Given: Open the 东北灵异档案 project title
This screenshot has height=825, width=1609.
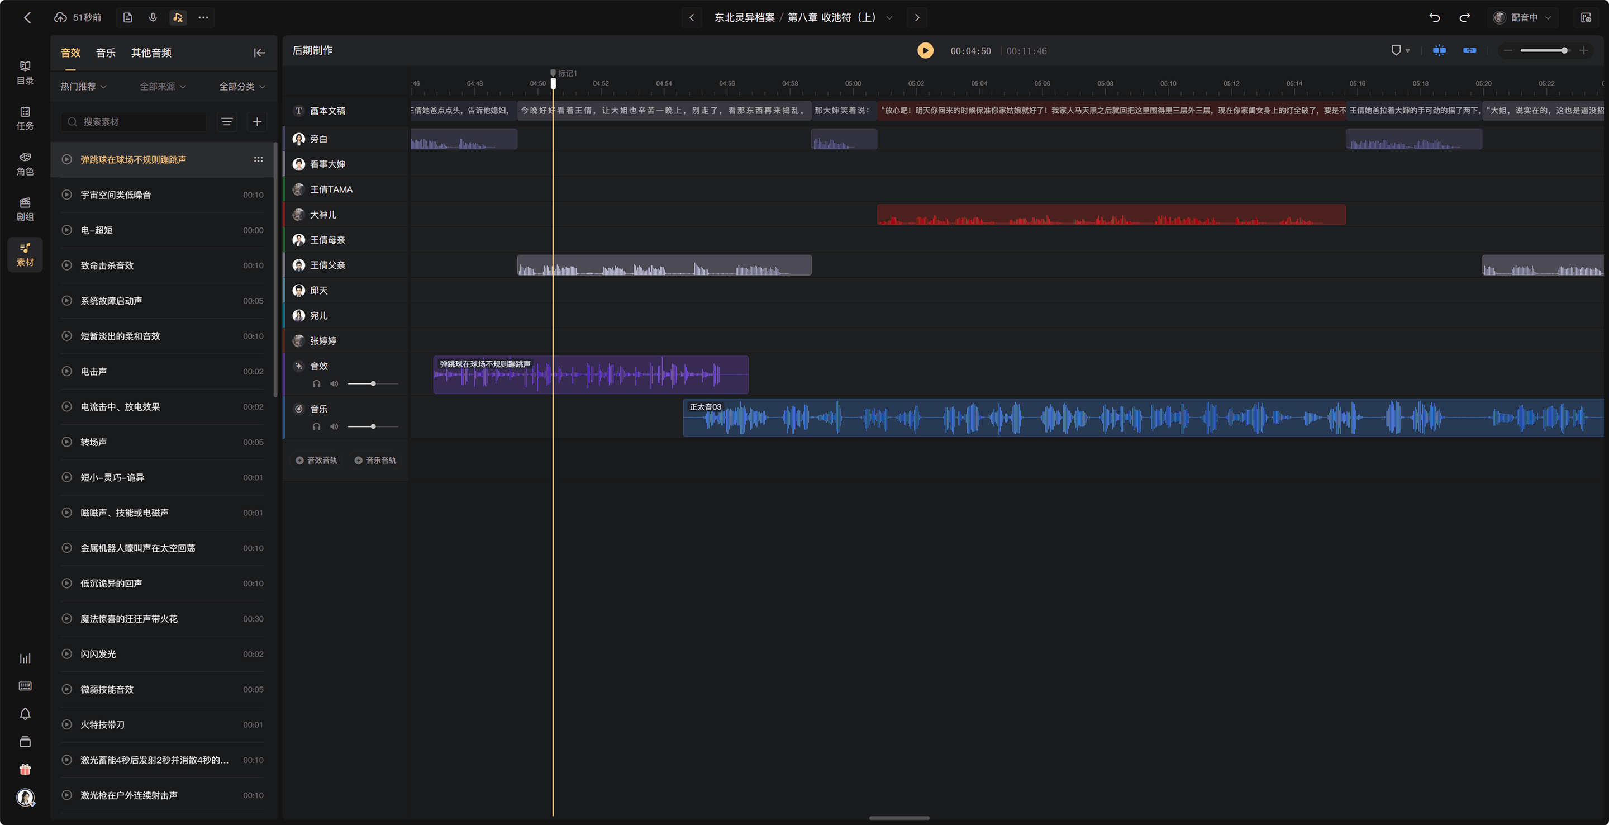Looking at the screenshot, I should point(744,17).
